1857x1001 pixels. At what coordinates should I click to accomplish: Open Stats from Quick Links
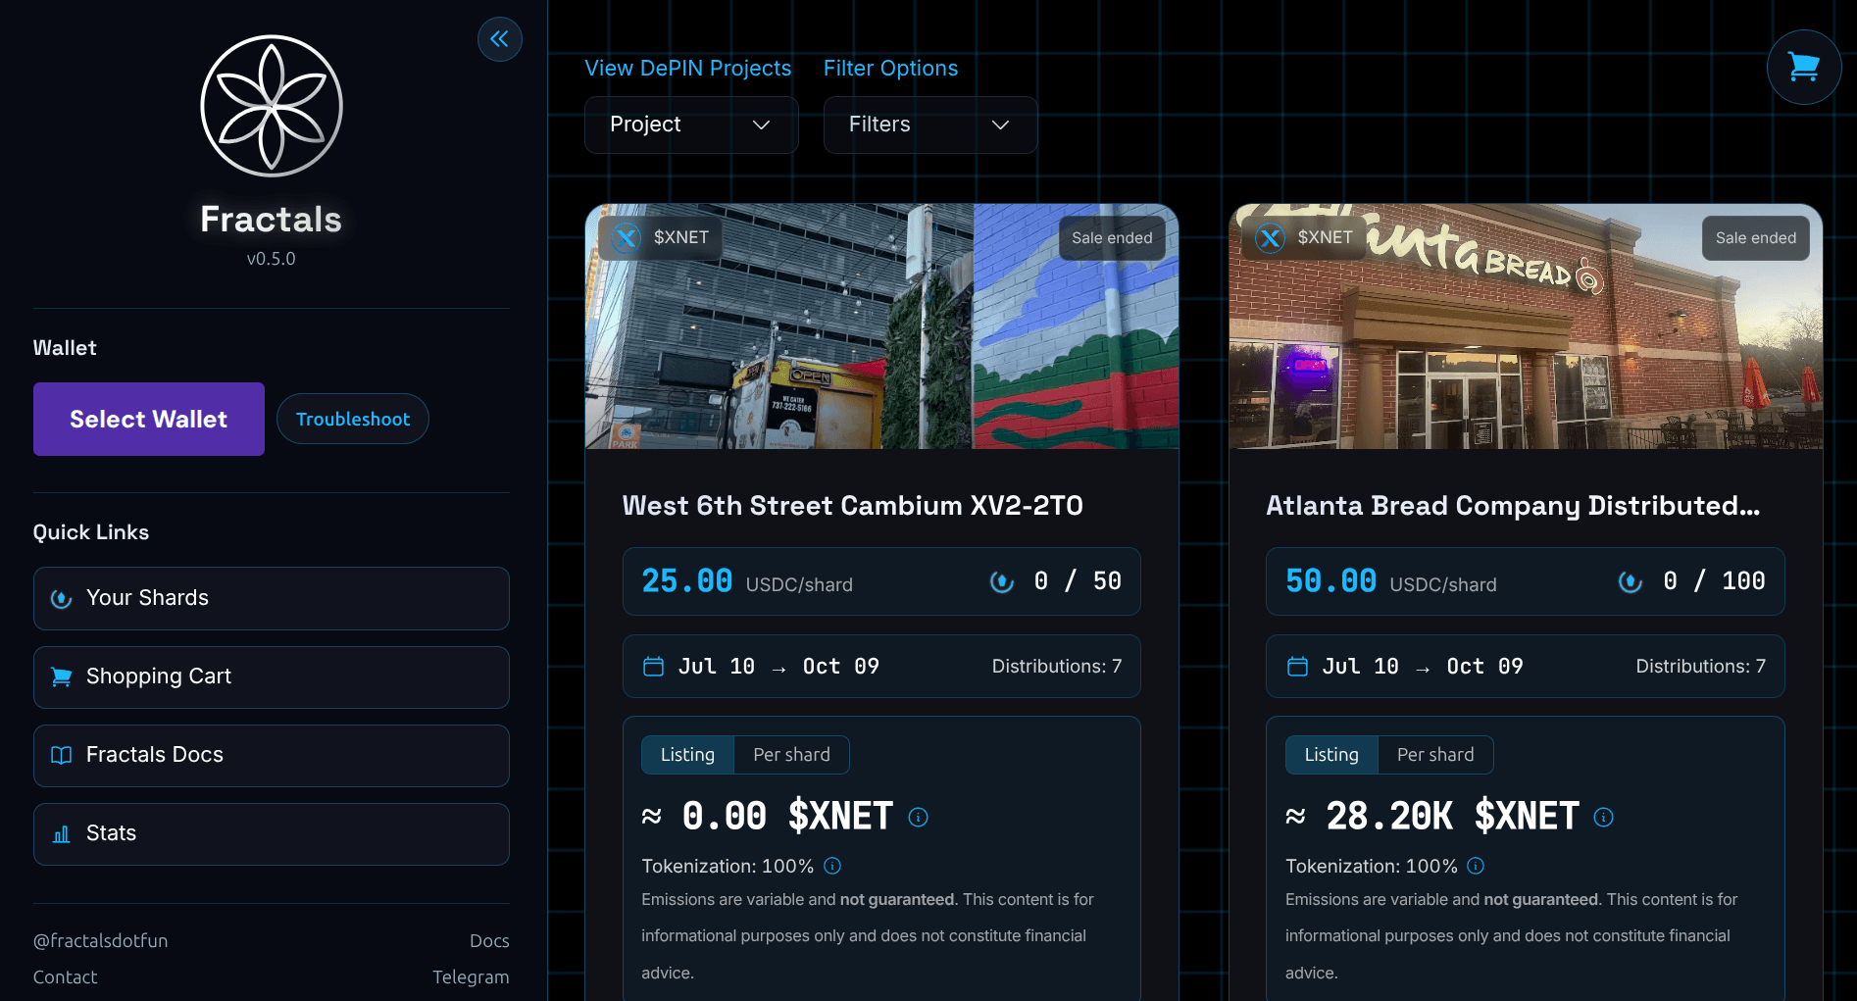click(x=272, y=833)
